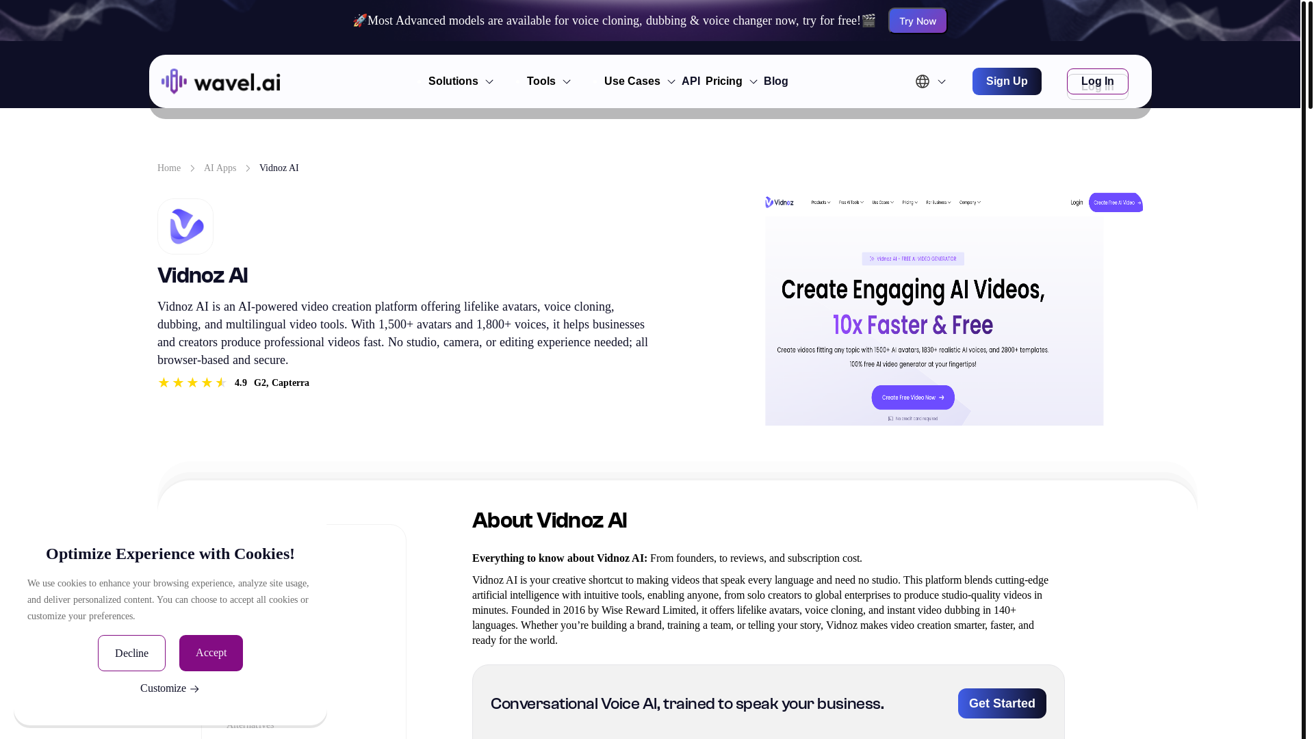Click the Vidnoz AI app logo icon
The image size is (1314, 739).
[185, 226]
